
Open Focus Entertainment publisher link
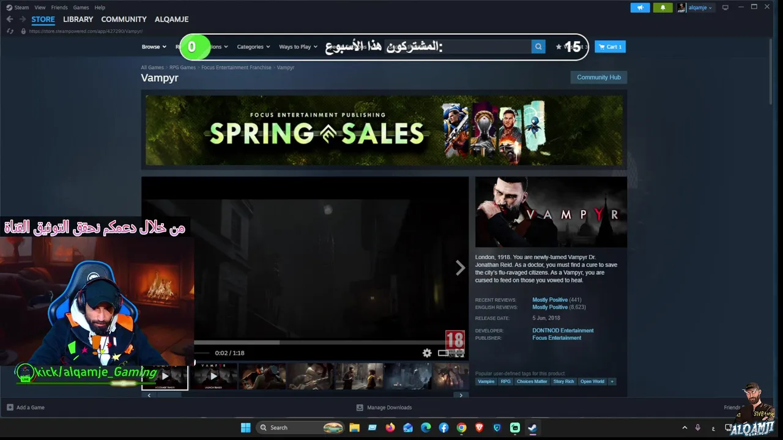pyautogui.click(x=557, y=338)
